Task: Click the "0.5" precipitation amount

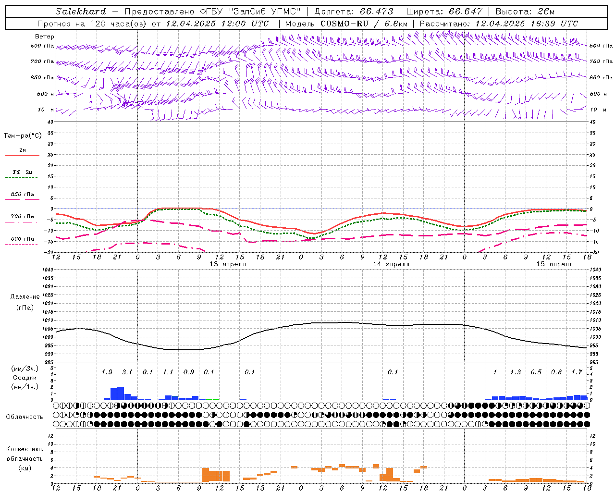Action: point(536,372)
